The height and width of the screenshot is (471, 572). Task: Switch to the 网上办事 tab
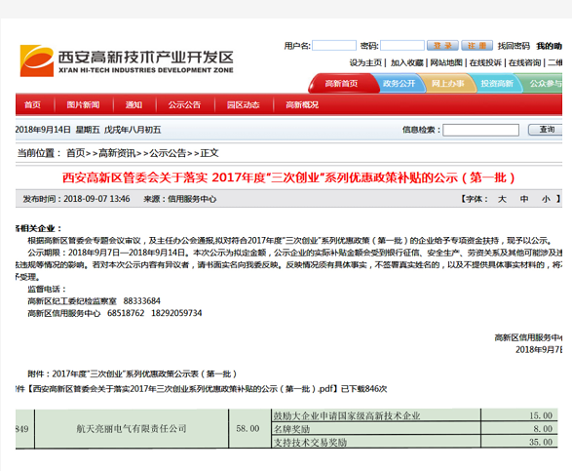tap(448, 84)
